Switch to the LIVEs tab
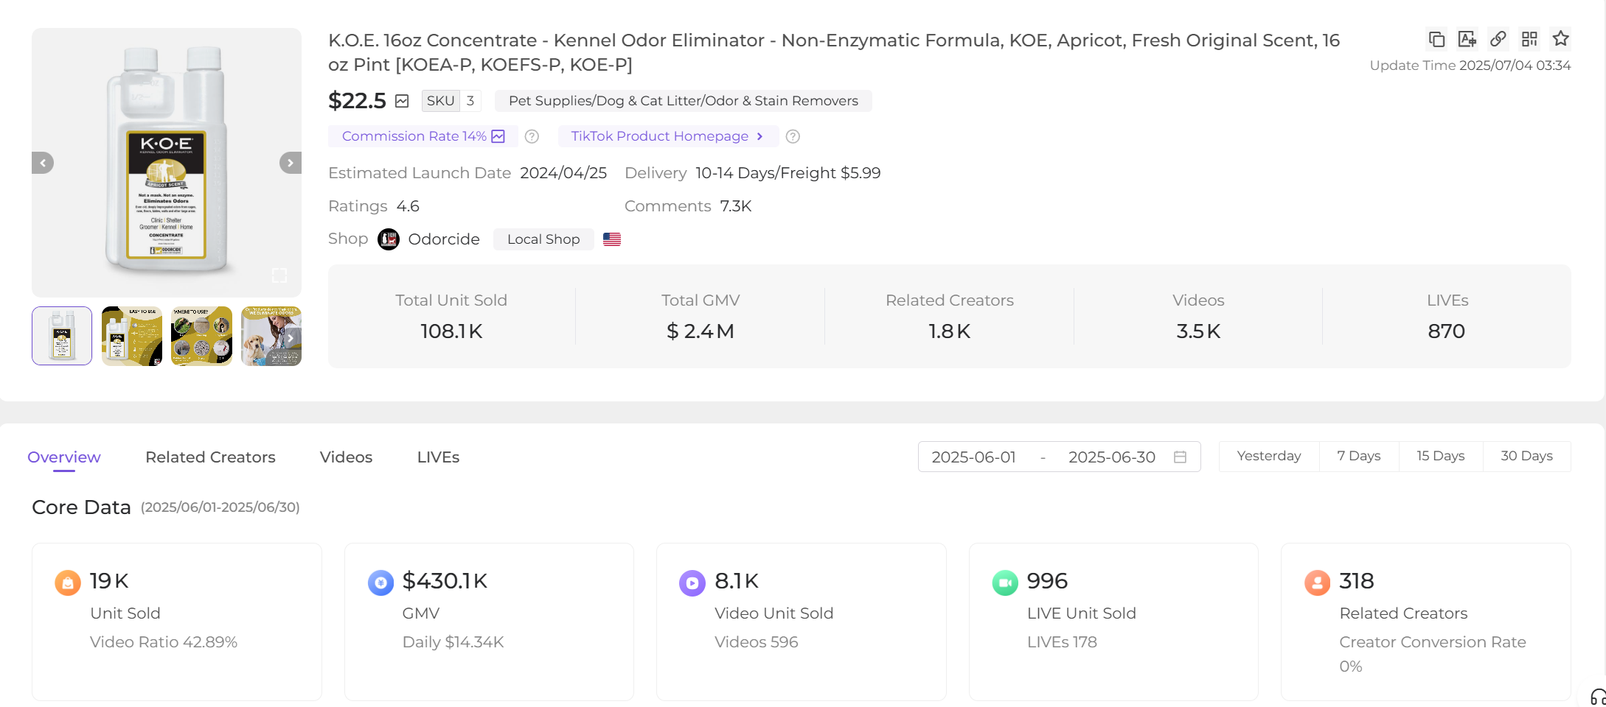 pyautogui.click(x=438, y=457)
